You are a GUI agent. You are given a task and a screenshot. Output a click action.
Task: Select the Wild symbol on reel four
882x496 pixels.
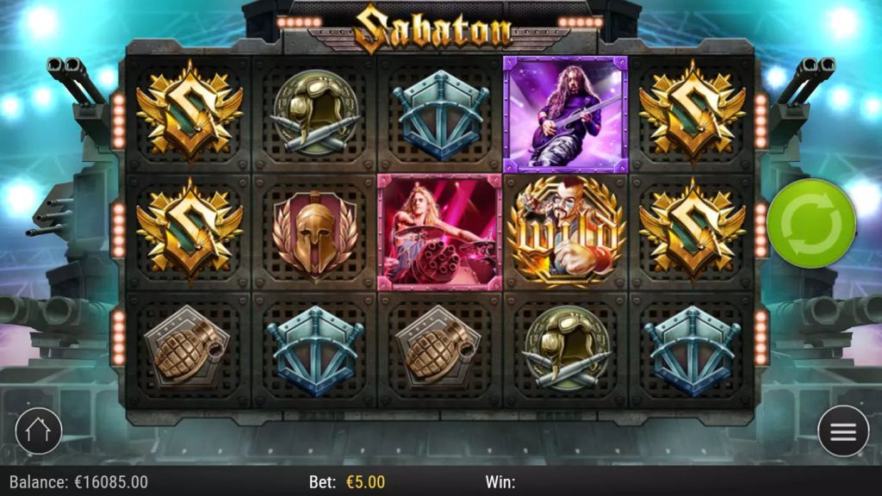click(565, 231)
